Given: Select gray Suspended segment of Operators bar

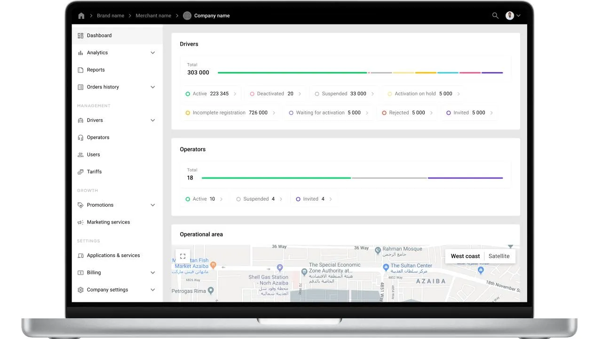Looking at the screenshot, I should [389, 178].
